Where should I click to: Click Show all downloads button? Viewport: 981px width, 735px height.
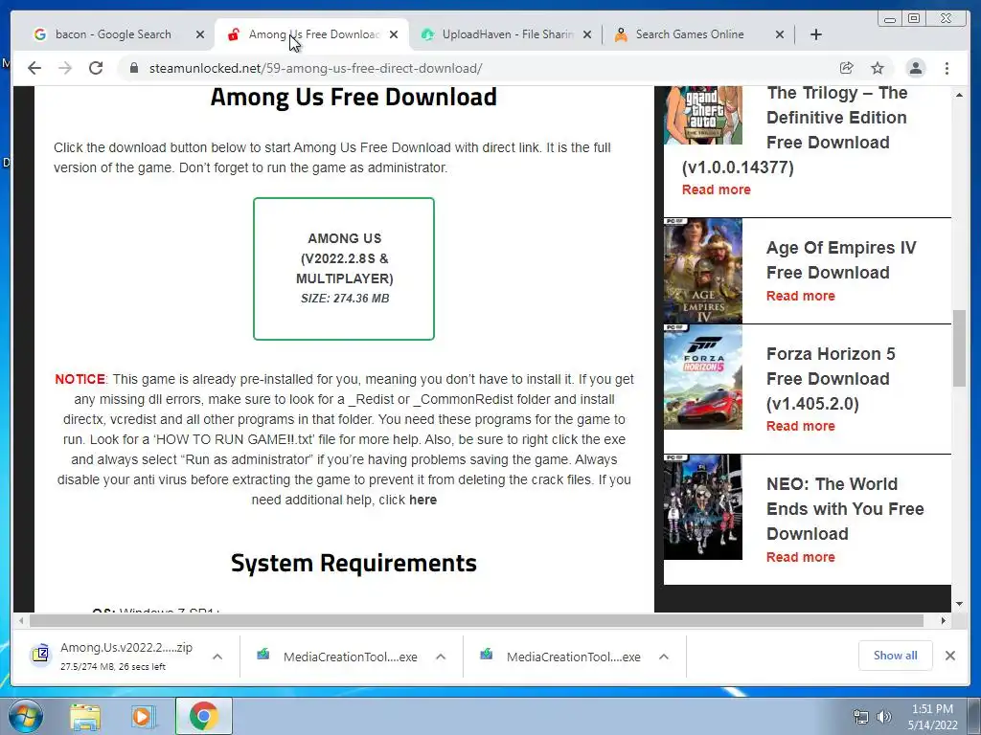[x=896, y=656]
